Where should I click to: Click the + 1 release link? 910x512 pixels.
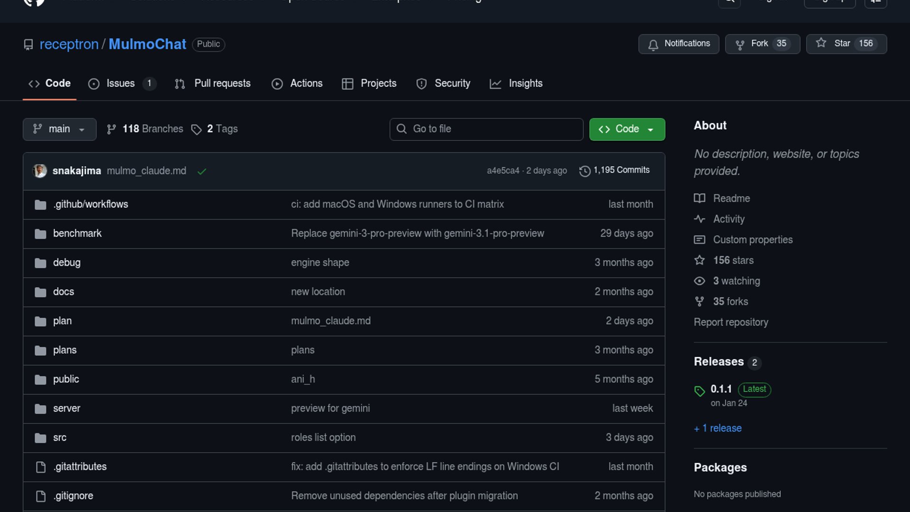click(x=718, y=428)
